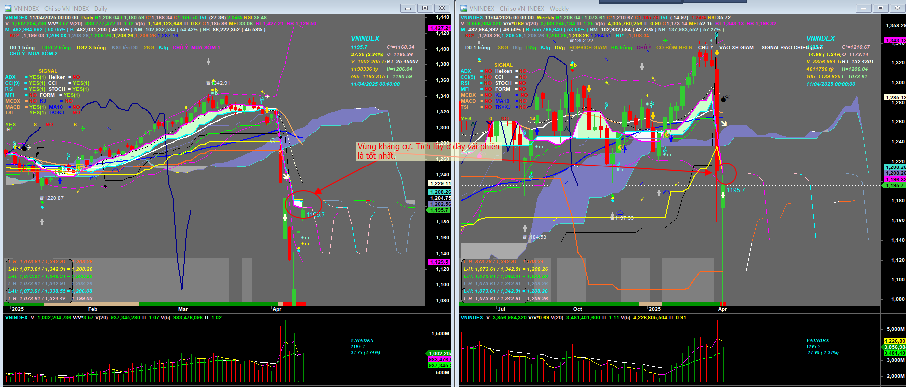Click 'C*=1168.34' value in Daily chart
The height and width of the screenshot is (387, 906).
[400, 47]
